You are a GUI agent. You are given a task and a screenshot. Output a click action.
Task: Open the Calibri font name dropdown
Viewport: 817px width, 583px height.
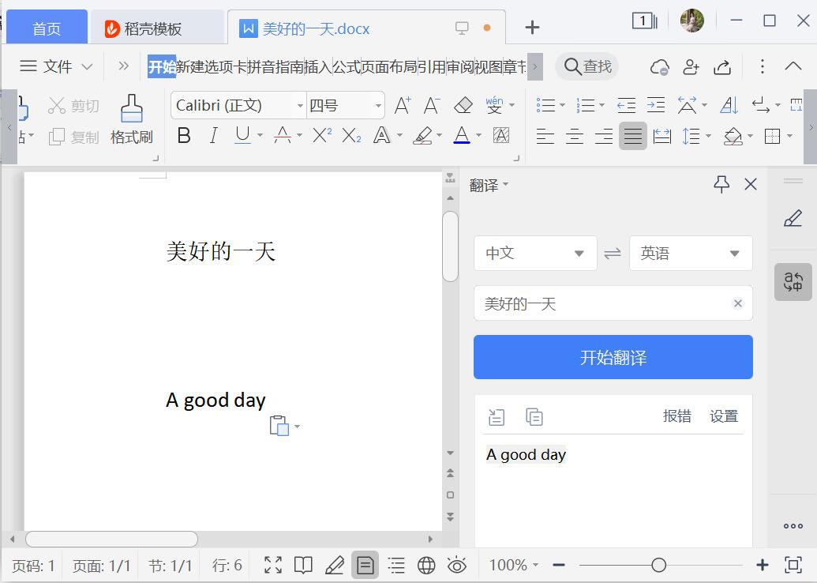(x=300, y=105)
